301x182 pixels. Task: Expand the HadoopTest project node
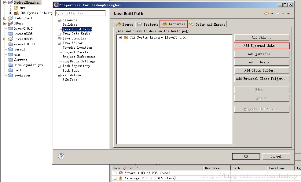click(5, 18)
